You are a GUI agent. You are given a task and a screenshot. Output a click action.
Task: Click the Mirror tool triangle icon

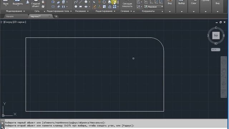point(110,6)
